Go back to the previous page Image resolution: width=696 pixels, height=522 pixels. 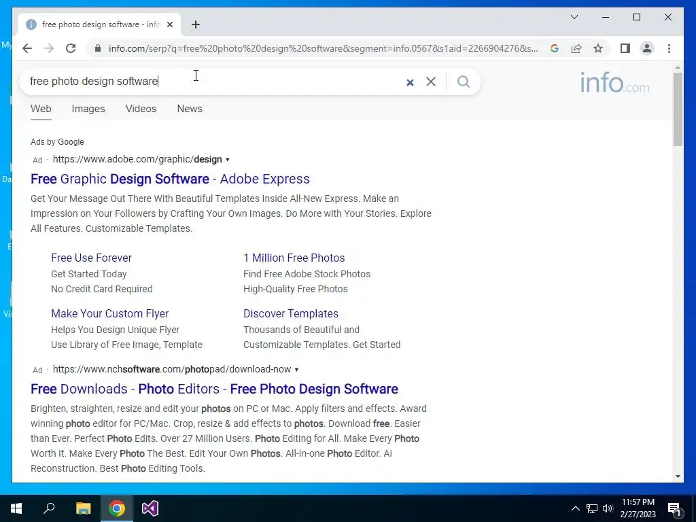(x=27, y=48)
